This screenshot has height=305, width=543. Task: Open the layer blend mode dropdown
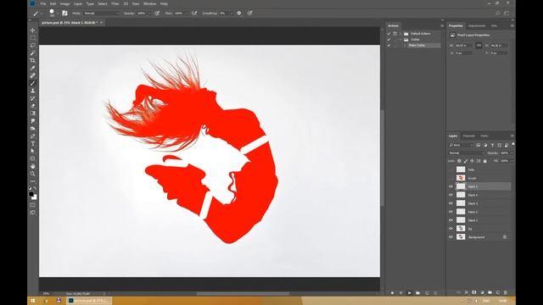467,152
